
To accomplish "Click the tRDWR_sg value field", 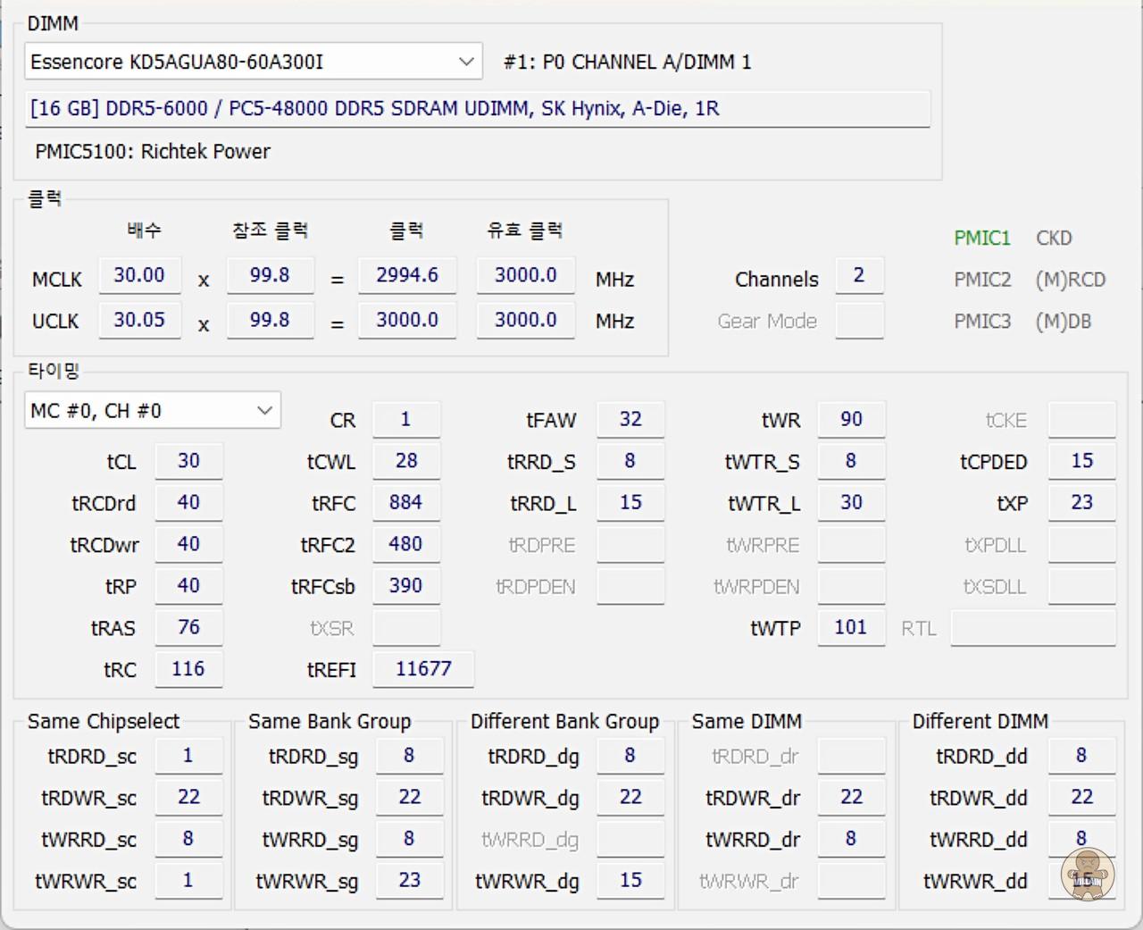I will click(409, 798).
